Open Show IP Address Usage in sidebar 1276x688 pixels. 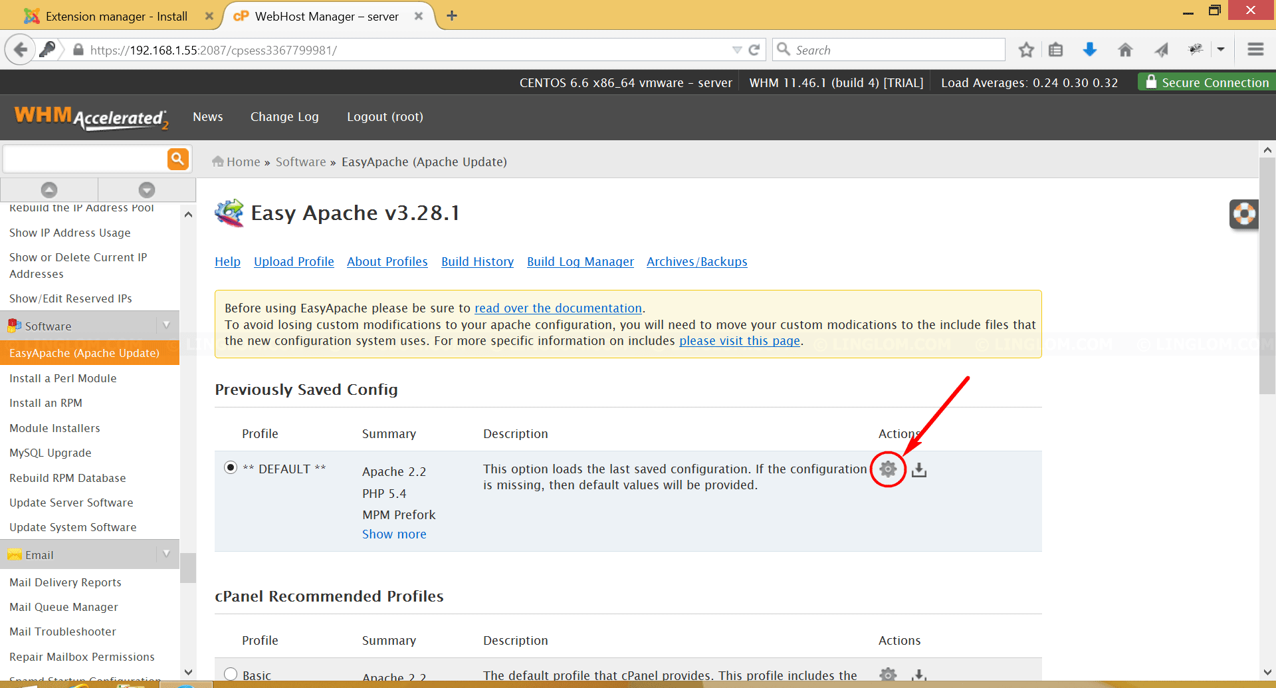(70, 233)
